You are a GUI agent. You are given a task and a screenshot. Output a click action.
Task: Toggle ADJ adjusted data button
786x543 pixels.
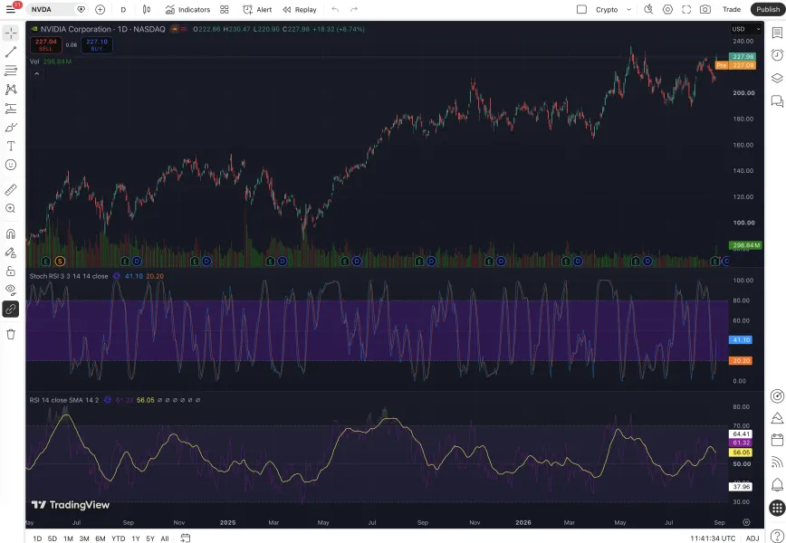[752, 538]
